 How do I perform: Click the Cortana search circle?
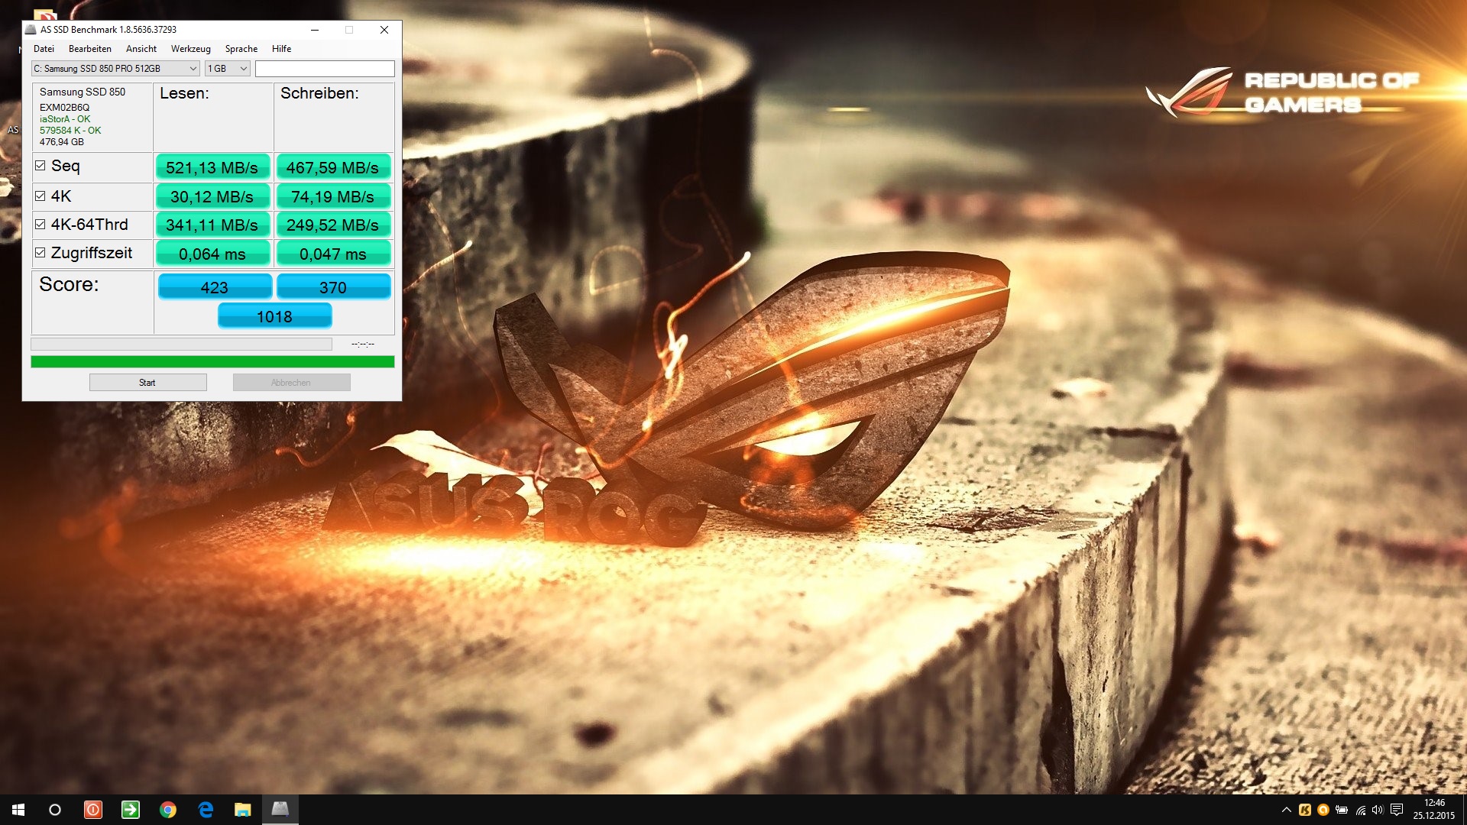pyautogui.click(x=55, y=810)
